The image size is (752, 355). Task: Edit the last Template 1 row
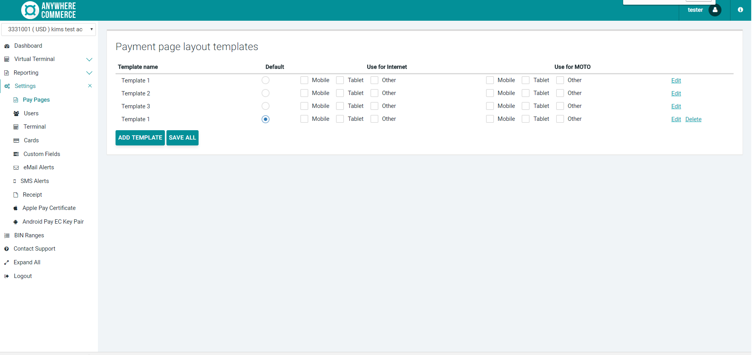point(676,119)
